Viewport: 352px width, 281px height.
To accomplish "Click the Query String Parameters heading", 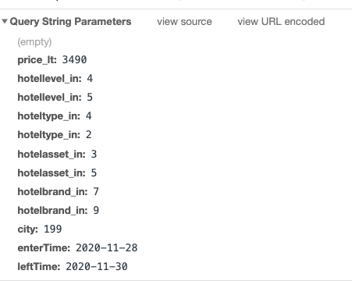I will (x=70, y=22).
